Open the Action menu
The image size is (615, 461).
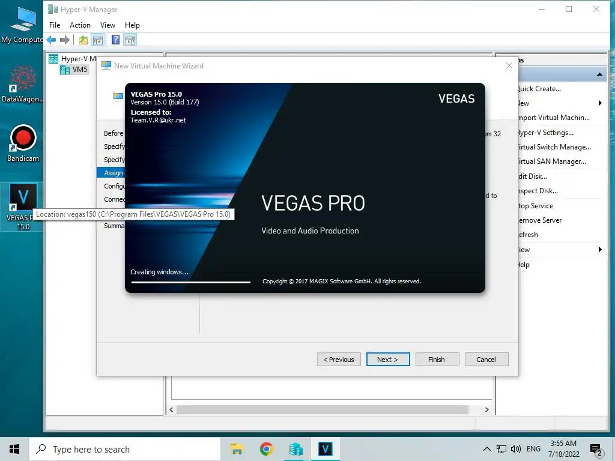80,25
